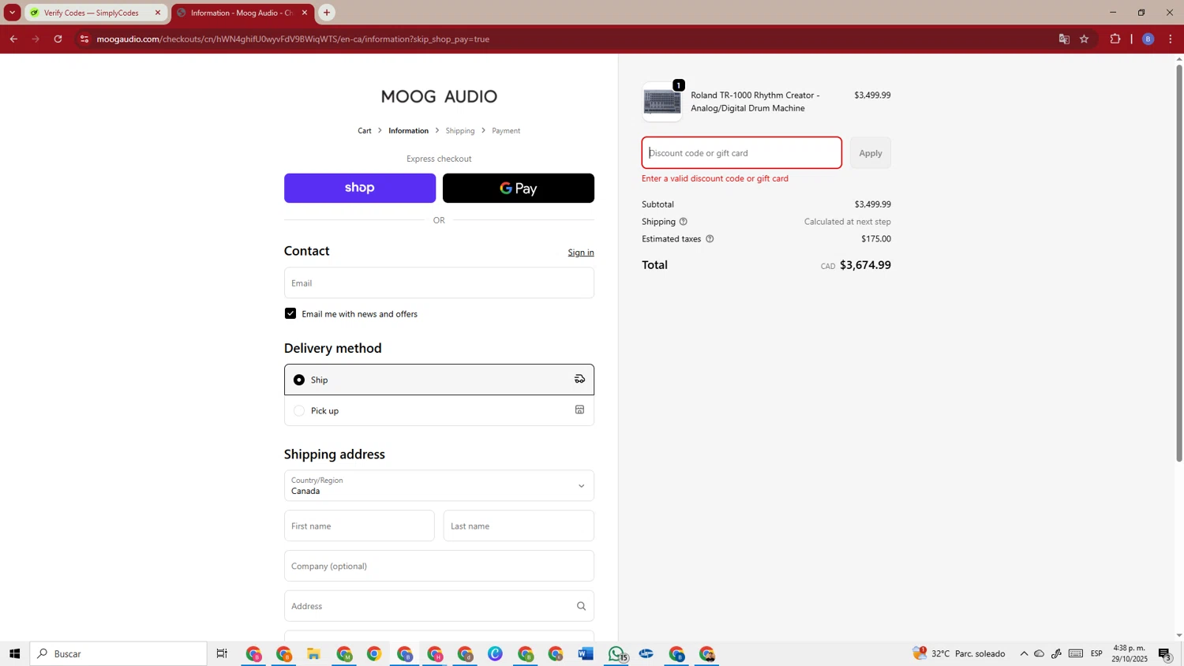Open Chrome profile avatar

pos(1148,39)
